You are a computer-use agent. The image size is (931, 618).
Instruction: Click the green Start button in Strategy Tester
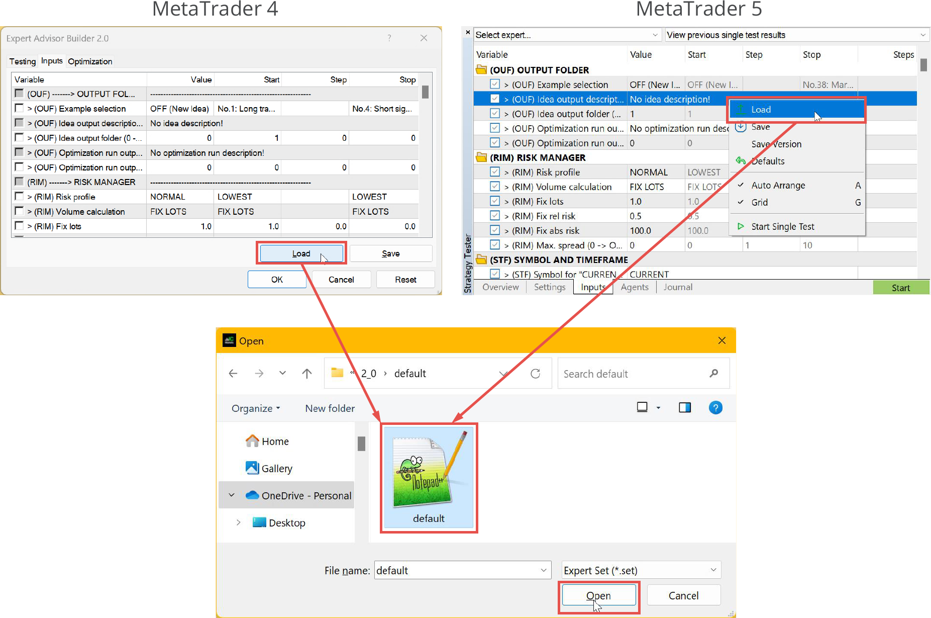click(901, 288)
